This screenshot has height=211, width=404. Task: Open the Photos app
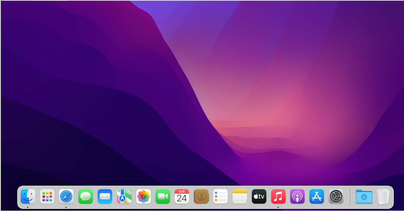[143, 197]
